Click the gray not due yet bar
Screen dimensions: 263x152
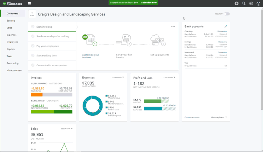click(57, 95)
